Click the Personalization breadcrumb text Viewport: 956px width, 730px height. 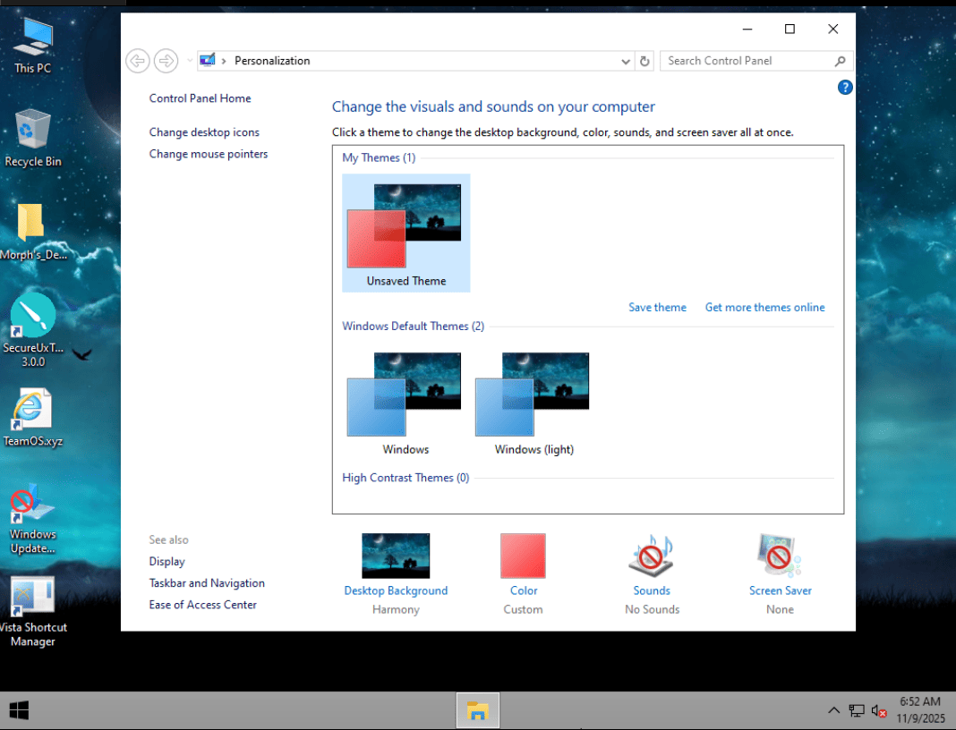coord(272,61)
